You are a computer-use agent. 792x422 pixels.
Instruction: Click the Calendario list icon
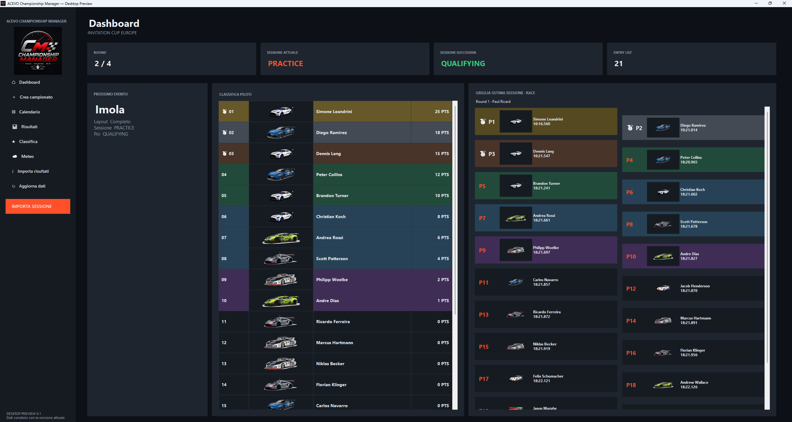pos(14,112)
